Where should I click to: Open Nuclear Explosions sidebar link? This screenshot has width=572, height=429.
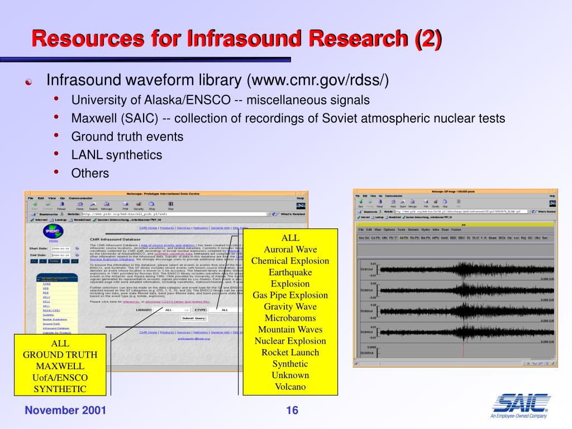coord(55,320)
